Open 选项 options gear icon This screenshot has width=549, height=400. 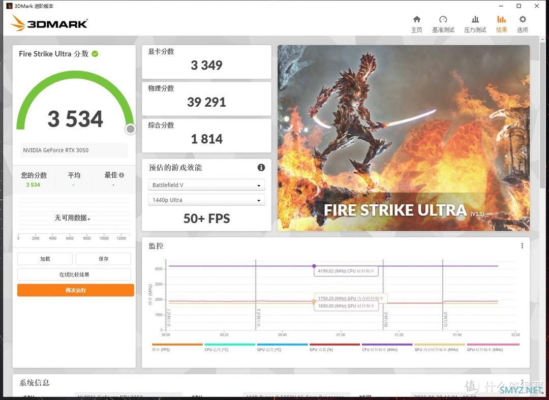click(523, 19)
